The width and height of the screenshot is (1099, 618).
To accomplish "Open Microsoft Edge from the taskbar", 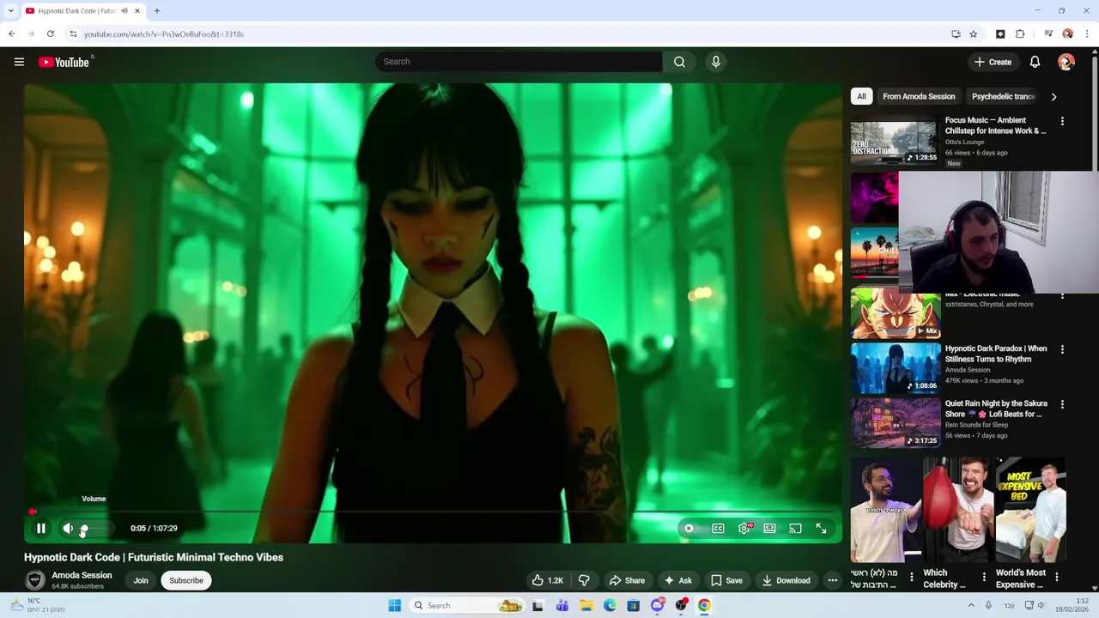I will 610,605.
